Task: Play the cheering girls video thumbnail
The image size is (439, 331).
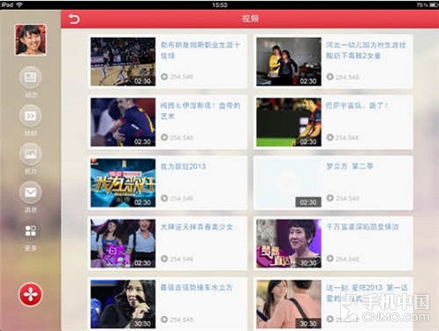Action: (x=123, y=244)
